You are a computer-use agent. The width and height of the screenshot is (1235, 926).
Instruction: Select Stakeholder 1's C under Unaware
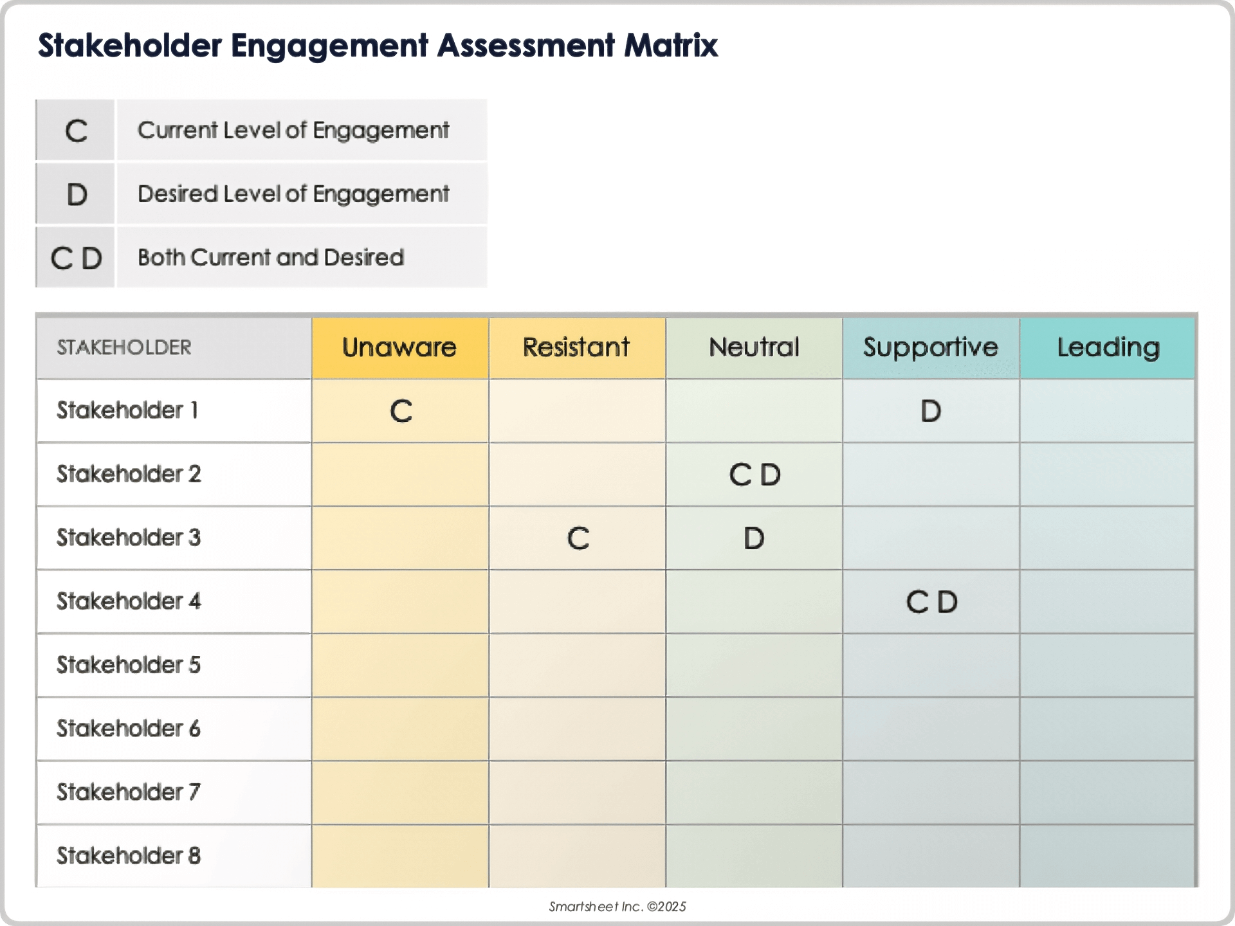(401, 411)
